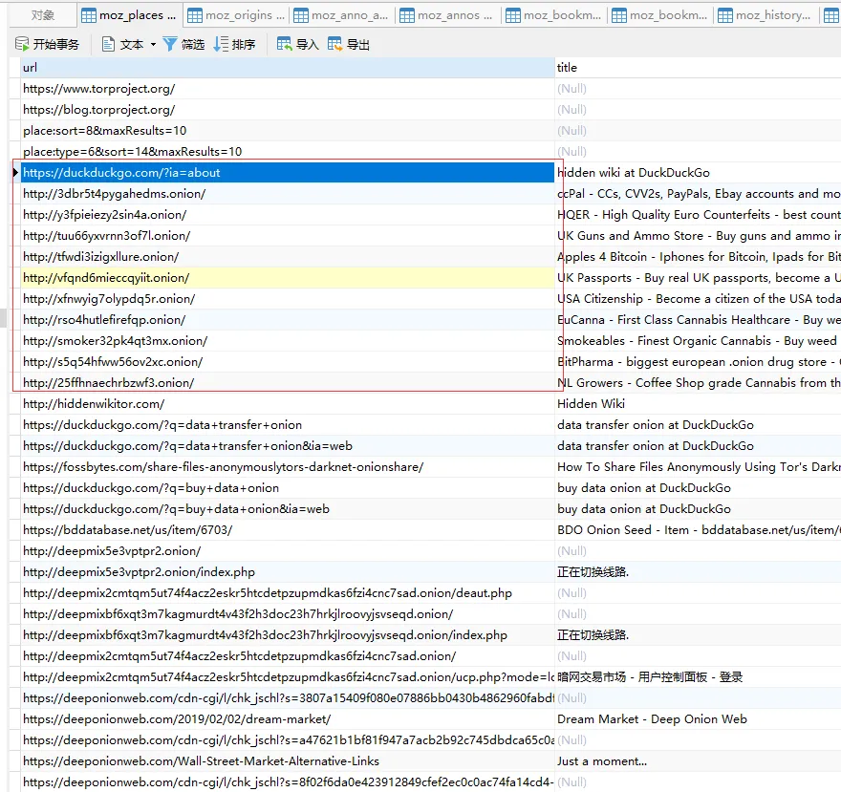This screenshot has width=841, height=792.
Task: Open the moz_origins tab
Action: click(237, 15)
